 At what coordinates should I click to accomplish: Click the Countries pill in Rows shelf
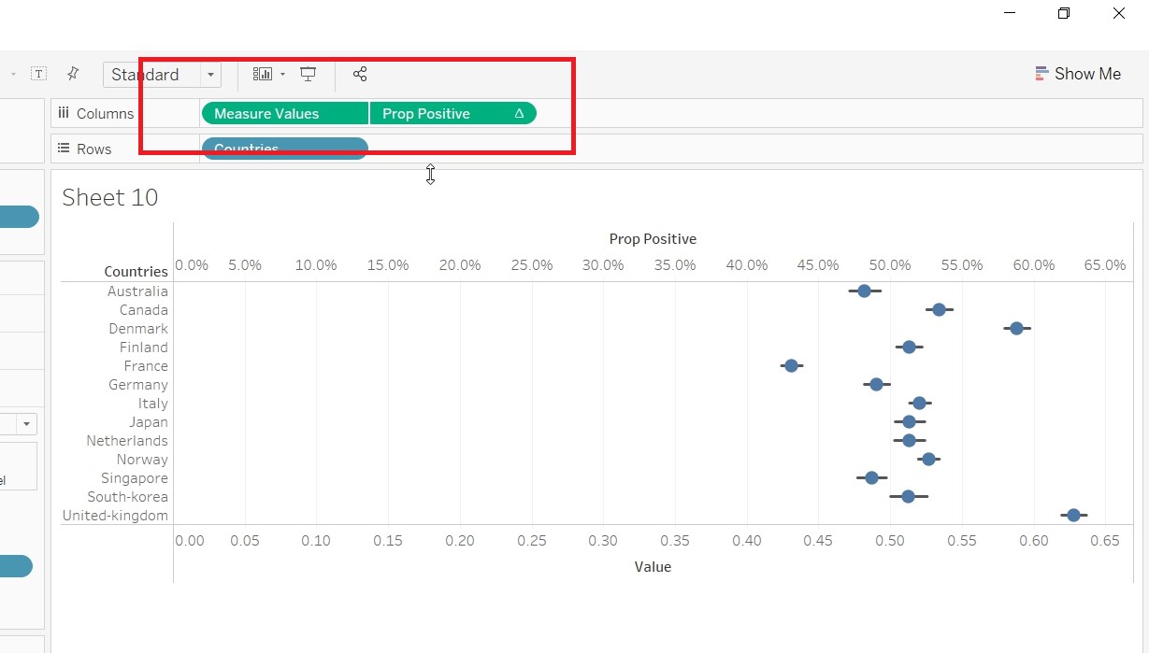[284, 149]
